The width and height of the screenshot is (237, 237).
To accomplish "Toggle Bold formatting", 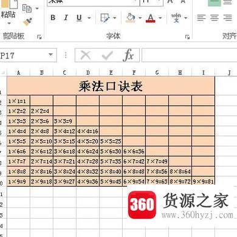I will (x=53, y=18).
